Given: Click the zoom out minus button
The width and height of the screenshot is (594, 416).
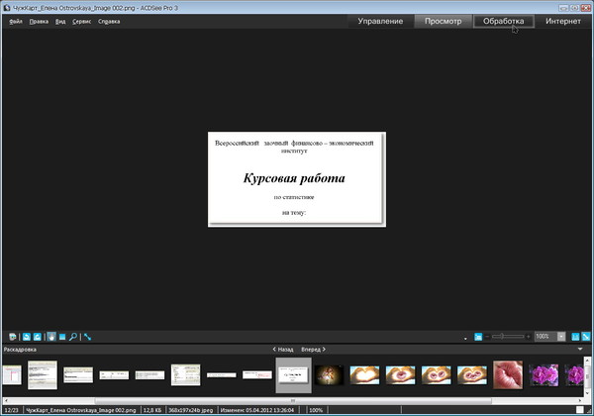Looking at the screenshot, I should [x=487, y=337].
